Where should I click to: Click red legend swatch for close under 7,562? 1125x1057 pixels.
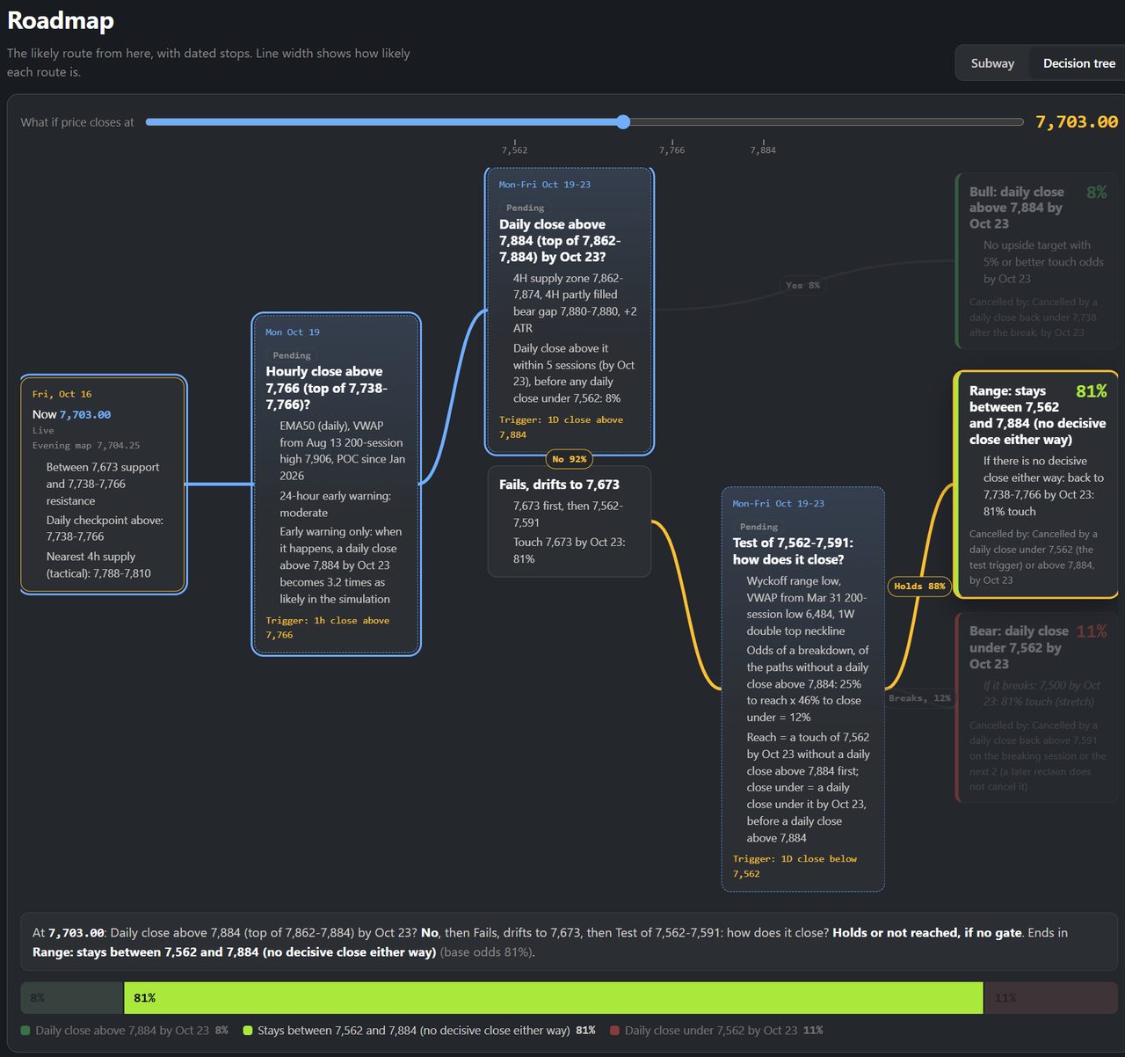tap(615, 1031)
